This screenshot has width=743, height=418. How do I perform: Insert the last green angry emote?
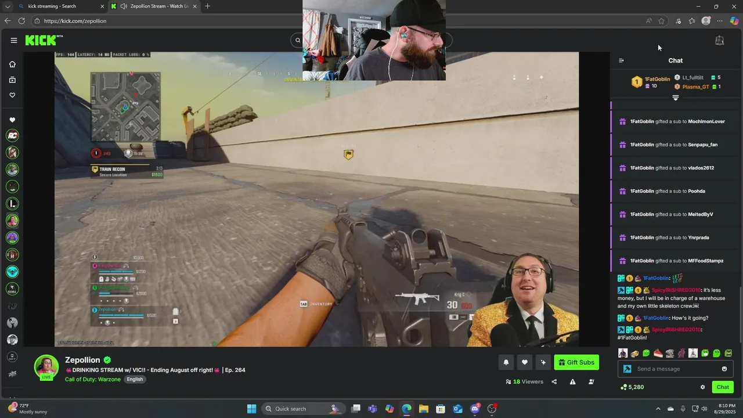point(728,353)
